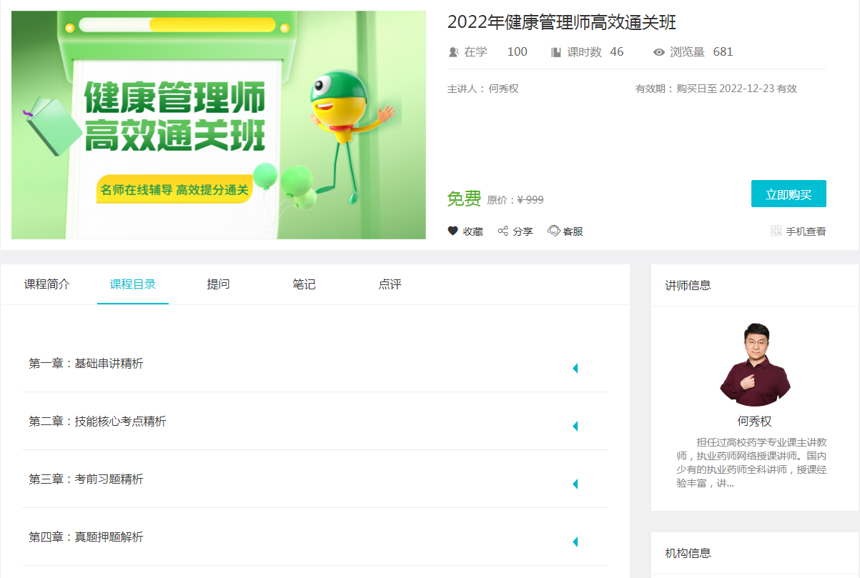Click the QR code mobile view icon
This screenshot has width=860, height=578.
776,231
